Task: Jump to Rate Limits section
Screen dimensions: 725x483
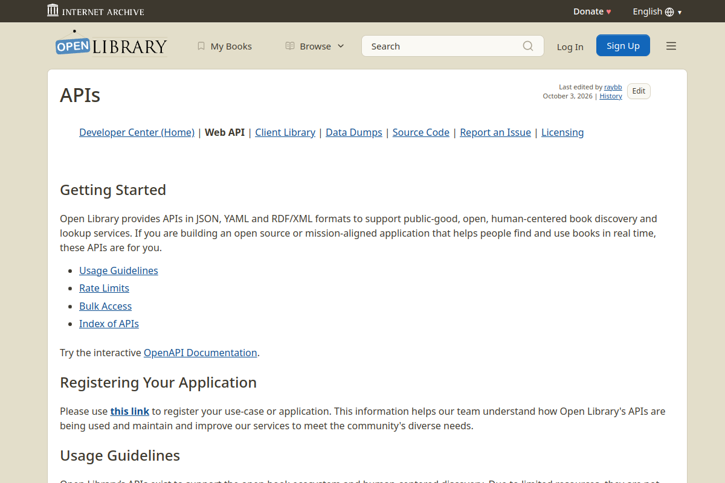Action: click(104, 288)
